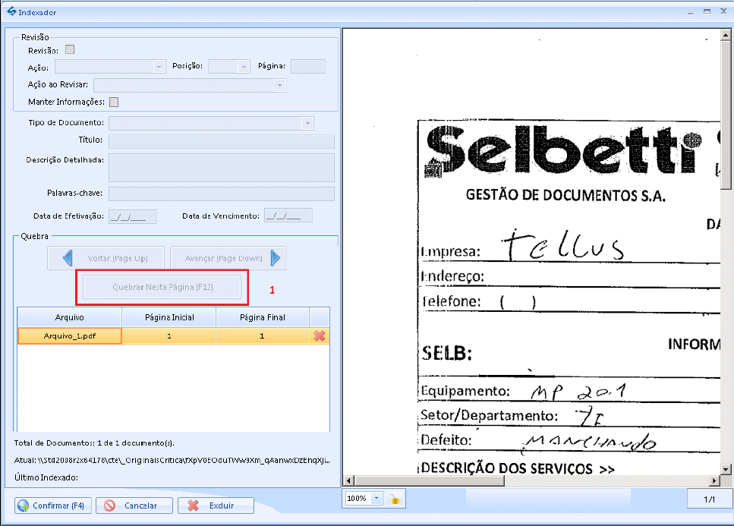The width and height of the screenshot is (734, 526).
Task: Enable the Revisão checkbox
Action: [x=70, y=49]
